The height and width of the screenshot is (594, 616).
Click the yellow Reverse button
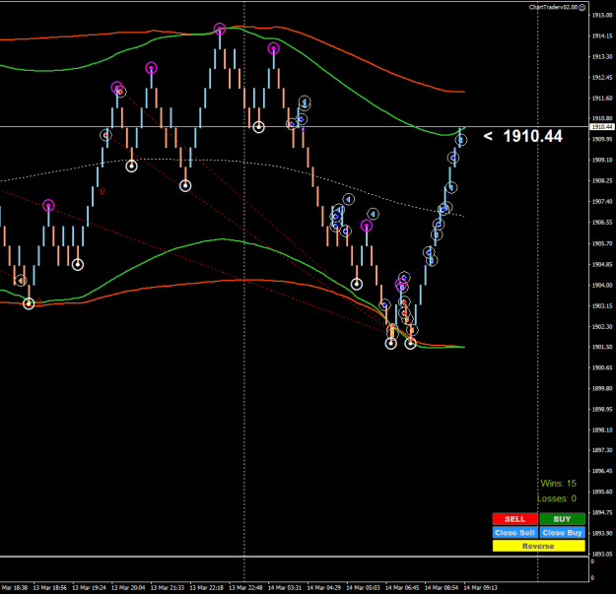tap(538, 546)
